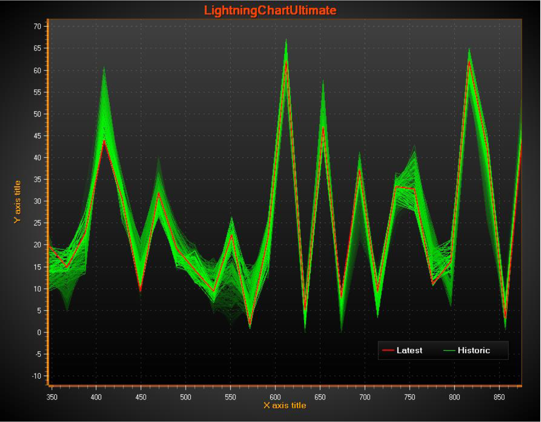
Task: Click the 10 label on Y axis
Action: (x=38, y=289)
